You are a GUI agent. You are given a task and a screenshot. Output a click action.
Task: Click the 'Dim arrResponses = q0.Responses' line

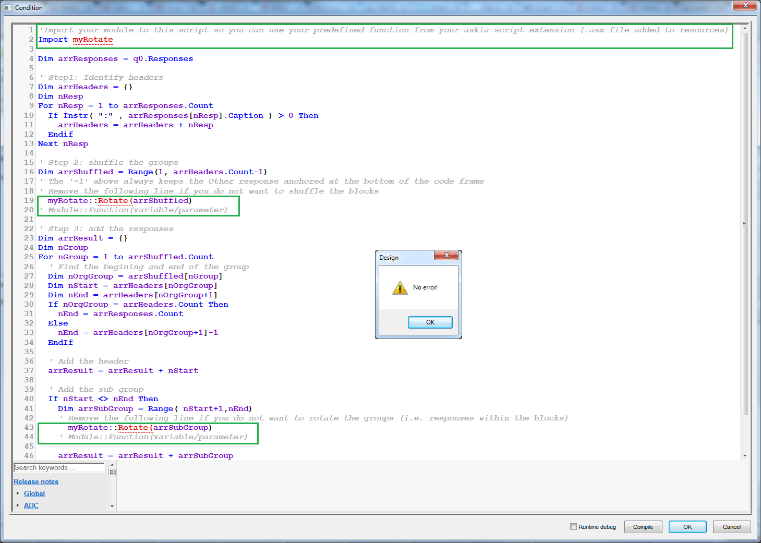click(115, 59)
